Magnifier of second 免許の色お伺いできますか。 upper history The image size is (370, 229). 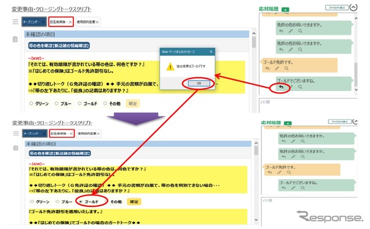coord(300,50)
